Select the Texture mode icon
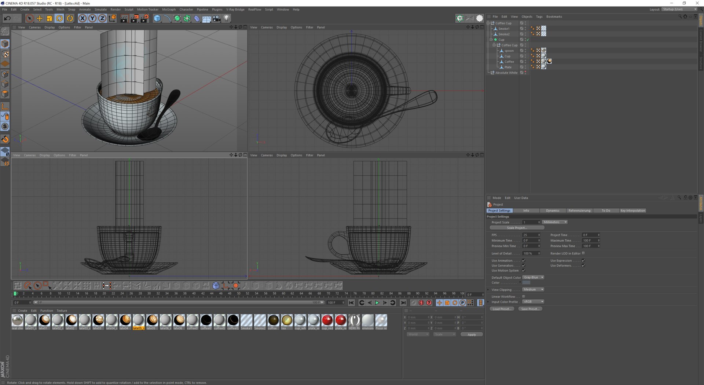Image resolution: width=704 pixels, height=385 pixels. point(5,54)
